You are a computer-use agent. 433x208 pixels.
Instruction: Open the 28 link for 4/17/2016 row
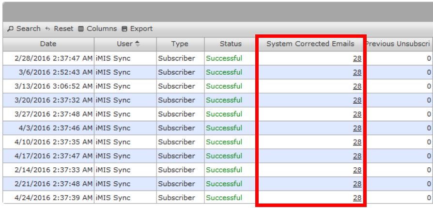[x=357, y=156]
